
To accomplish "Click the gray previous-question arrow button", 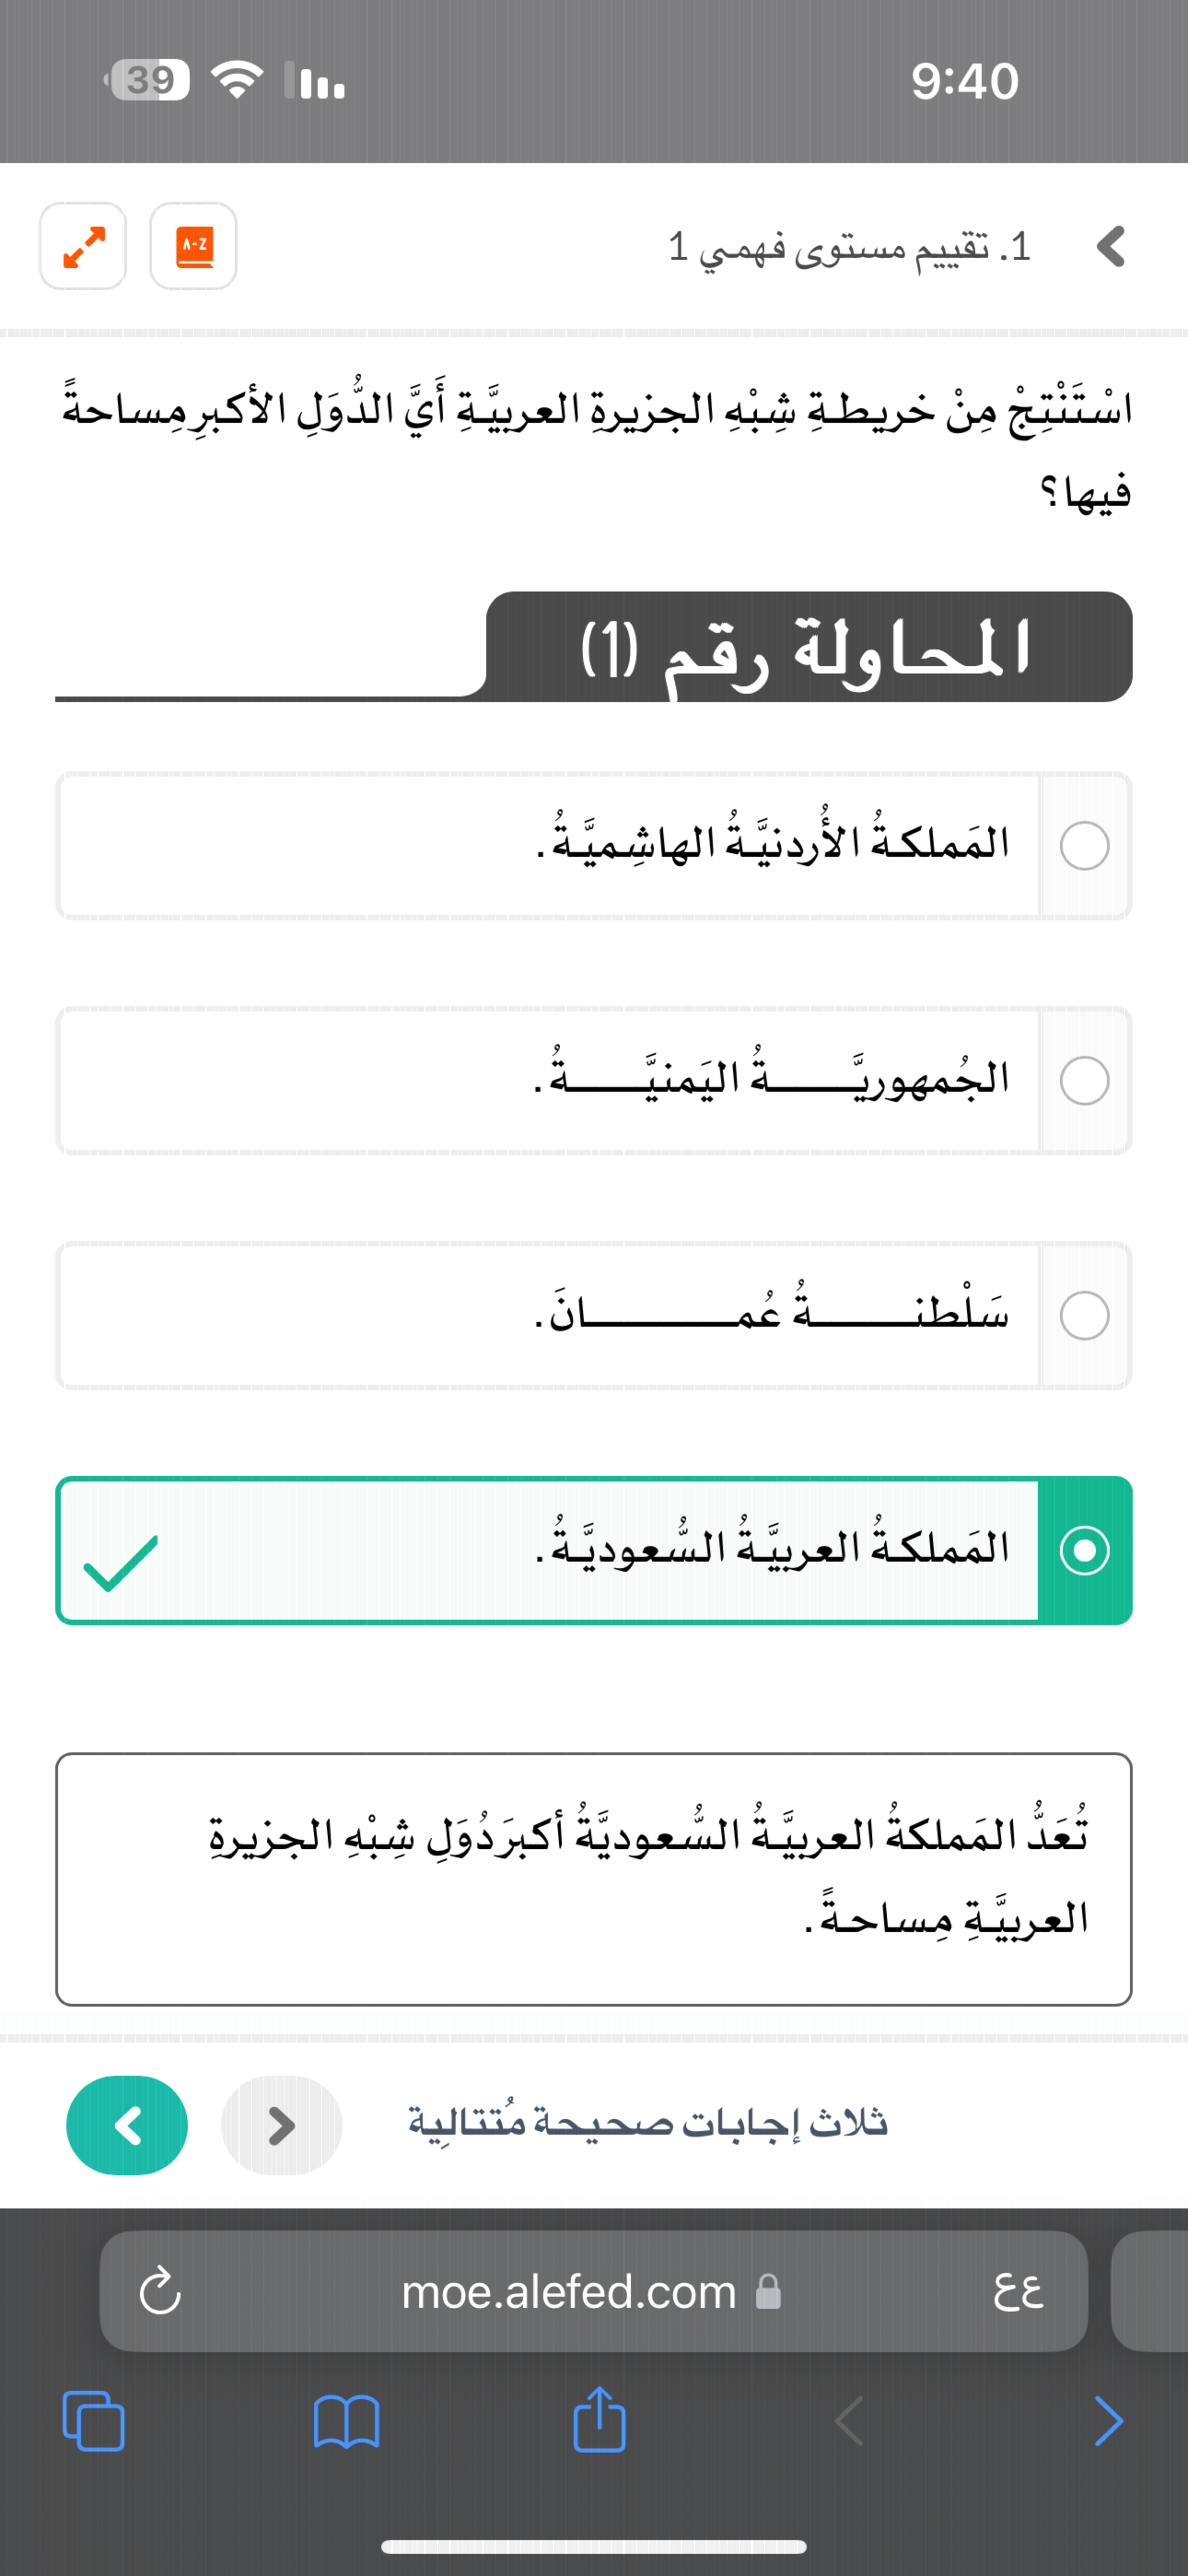I will [281, 2125].
